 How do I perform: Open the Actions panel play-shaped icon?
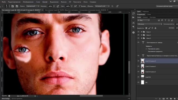pyautogui.click(x=133, y=17)
